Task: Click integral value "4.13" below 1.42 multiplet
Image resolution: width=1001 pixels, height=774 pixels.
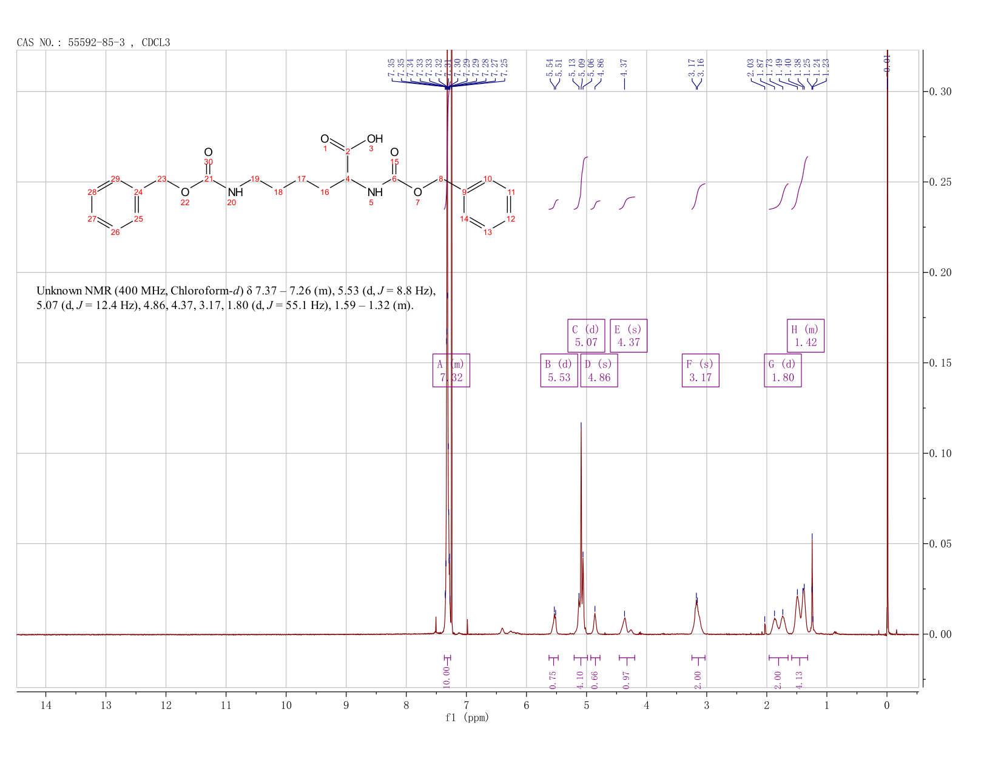Action: pyautogui.click(x=799, y=680)
